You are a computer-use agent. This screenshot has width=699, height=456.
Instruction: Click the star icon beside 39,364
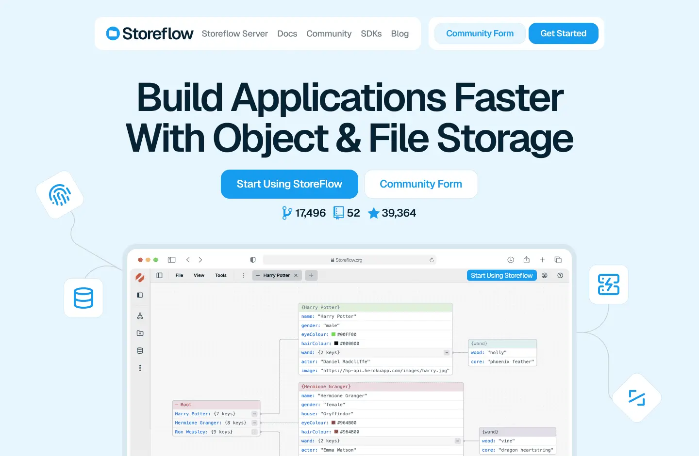374,213
